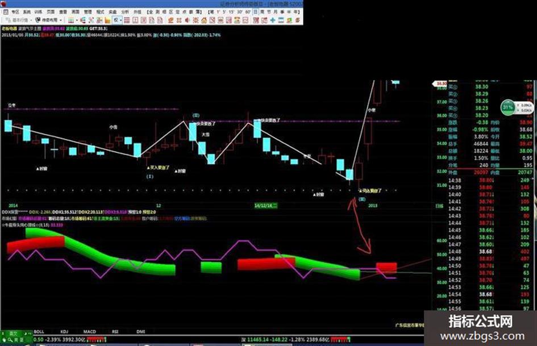Screen dimensions: 537x346
Task: Click the 46844 total volume value
Action: click(481, 144)
